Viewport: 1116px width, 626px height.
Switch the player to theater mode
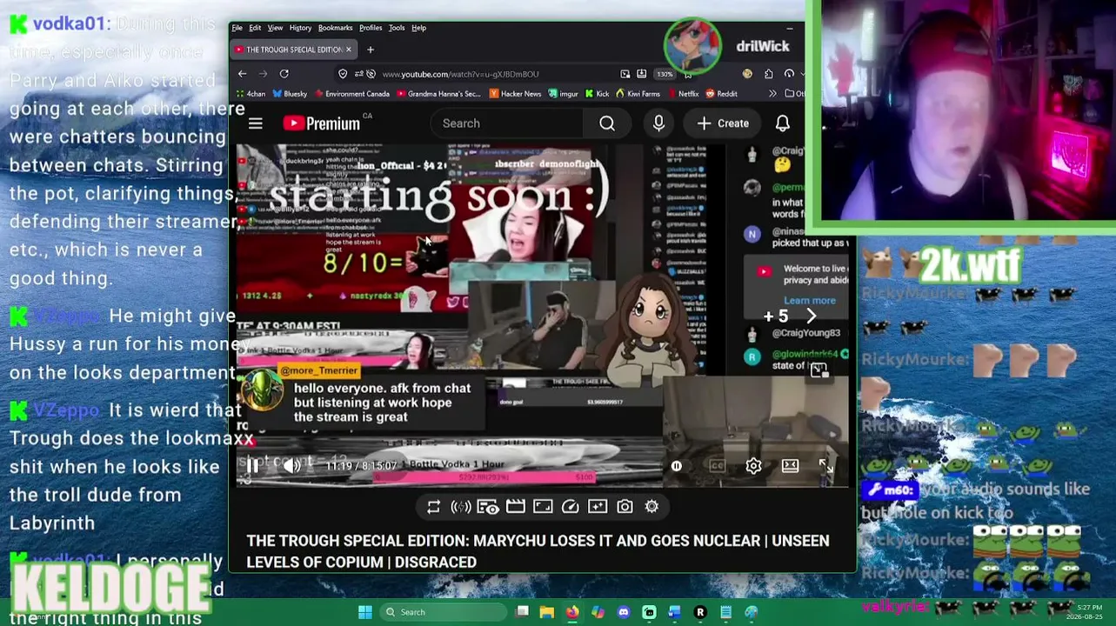tap(790, 466)
